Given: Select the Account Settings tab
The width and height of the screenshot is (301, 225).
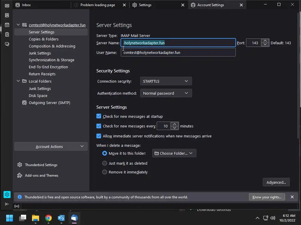Looking at the screenshot, I should [211, 5].
